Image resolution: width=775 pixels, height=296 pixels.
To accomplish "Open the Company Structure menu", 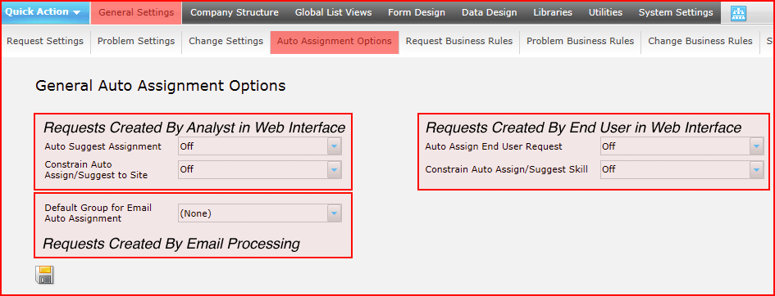I will [x=235, y=12].
